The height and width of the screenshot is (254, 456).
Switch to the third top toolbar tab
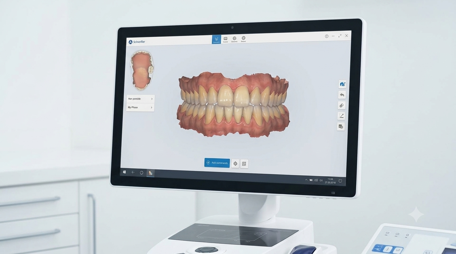click(234, 39)
